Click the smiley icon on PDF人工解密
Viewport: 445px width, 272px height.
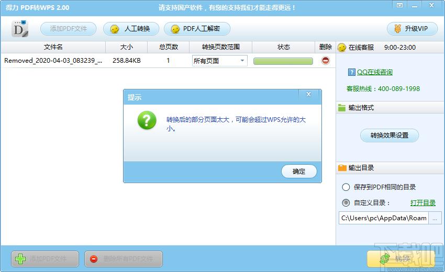click(175, 29)
